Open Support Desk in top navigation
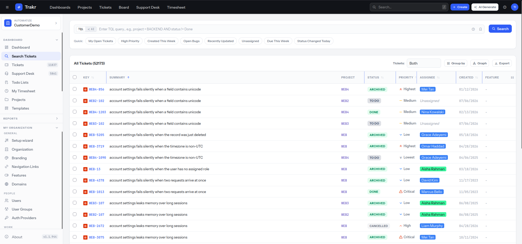This screenshot has height=244, width=522. coord(148,7)
